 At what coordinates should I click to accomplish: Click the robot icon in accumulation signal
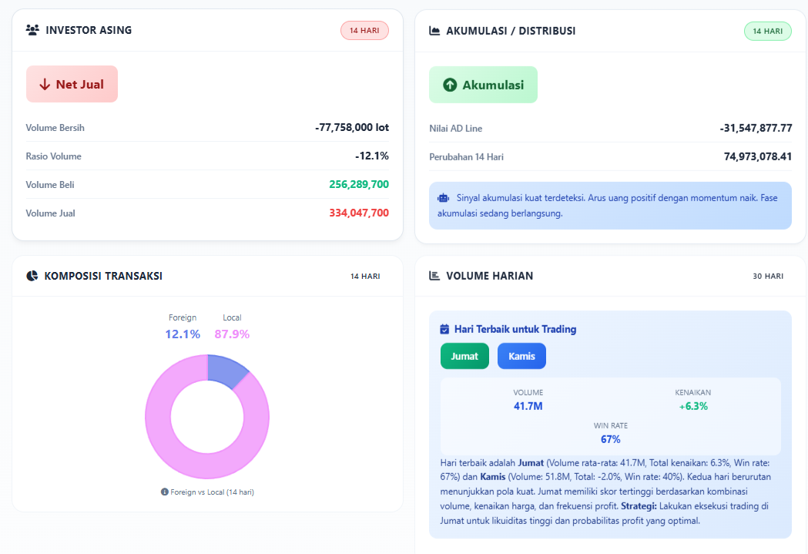[x=443, y=198]
